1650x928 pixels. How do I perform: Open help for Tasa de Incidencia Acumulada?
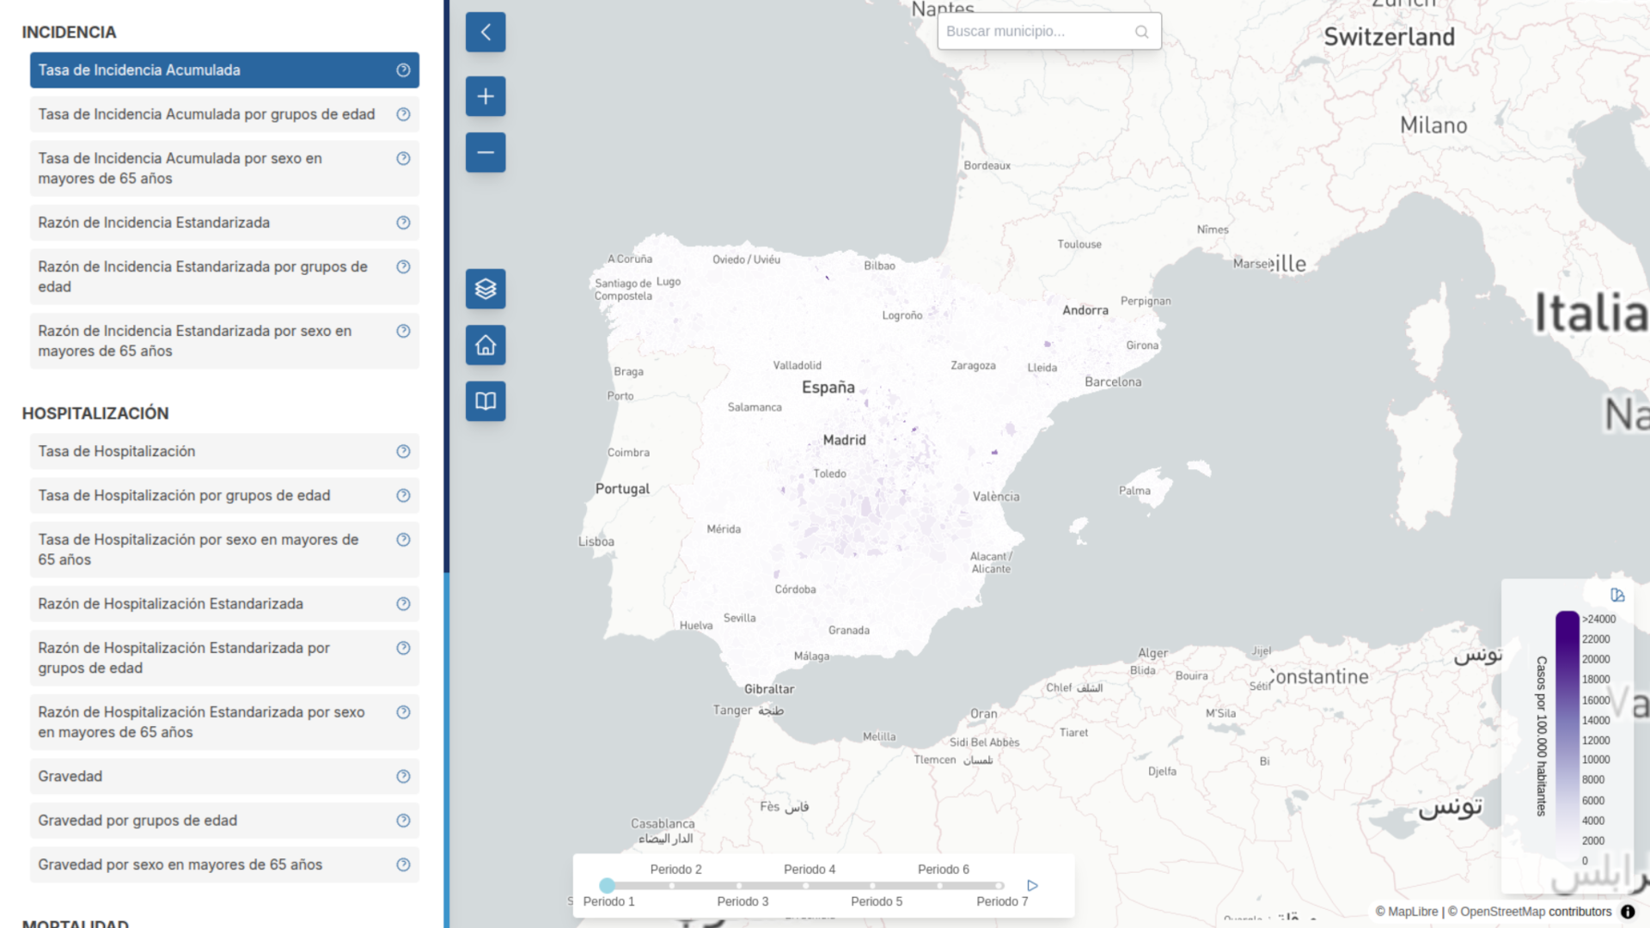[x=403, y=70]
